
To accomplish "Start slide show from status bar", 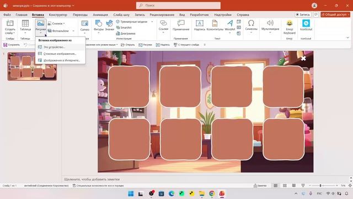I will click(303, 186).
